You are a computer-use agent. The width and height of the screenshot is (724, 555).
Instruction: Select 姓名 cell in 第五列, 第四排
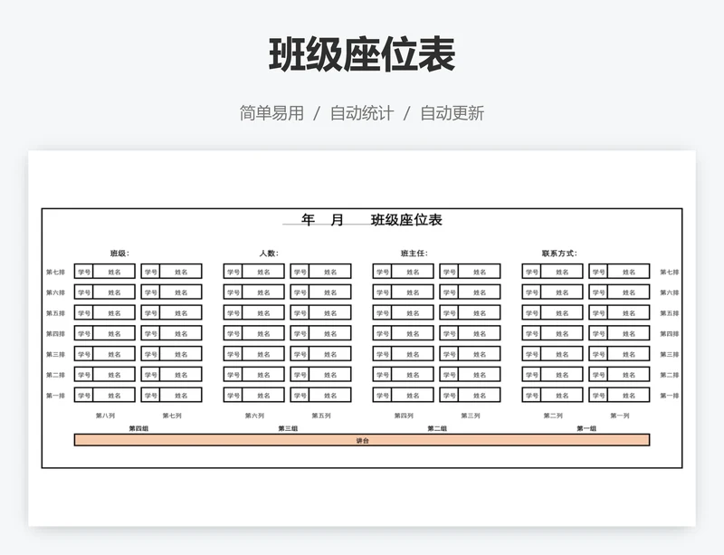[x=330, y=333]
